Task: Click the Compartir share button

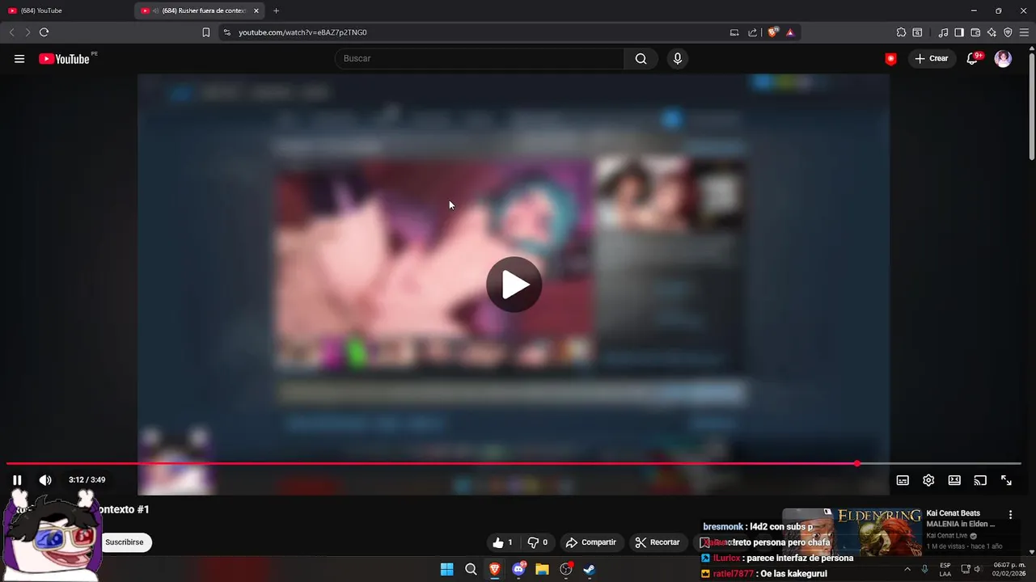Action: coord(591,542)
